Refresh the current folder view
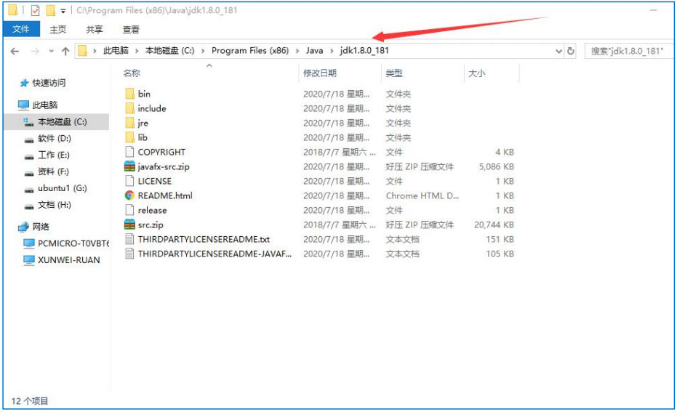Screen dimensions: 677x412 [571, 51]
